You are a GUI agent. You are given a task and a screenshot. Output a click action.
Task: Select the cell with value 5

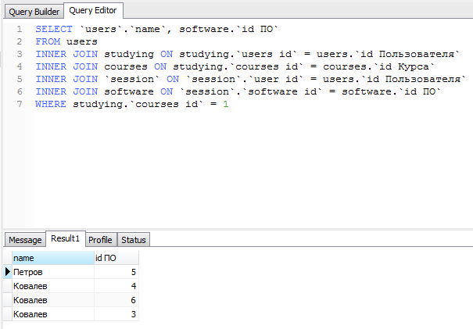coord(116,272)
